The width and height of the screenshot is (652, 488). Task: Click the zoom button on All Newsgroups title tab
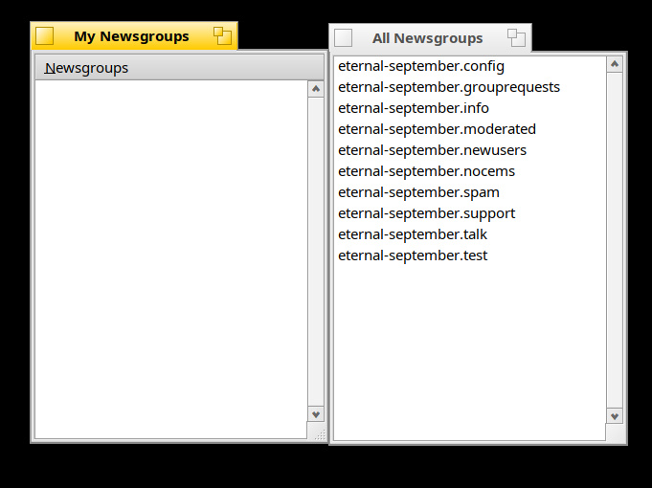(x=517, y=38)
